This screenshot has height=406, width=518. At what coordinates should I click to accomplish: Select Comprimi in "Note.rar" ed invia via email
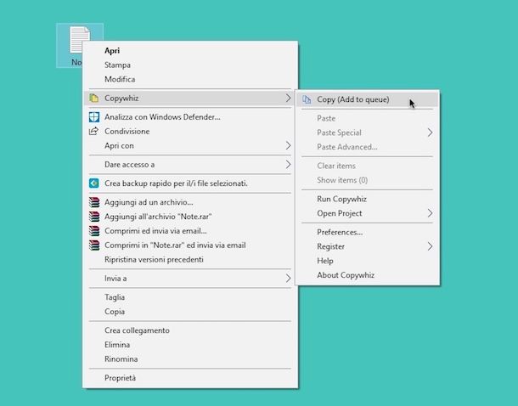tap(190, 245)
